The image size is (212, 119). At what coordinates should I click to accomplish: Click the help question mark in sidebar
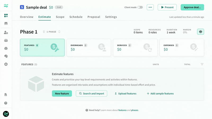click(6, 103)
